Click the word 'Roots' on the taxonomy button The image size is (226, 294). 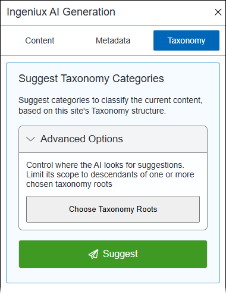tap(147, 209)
